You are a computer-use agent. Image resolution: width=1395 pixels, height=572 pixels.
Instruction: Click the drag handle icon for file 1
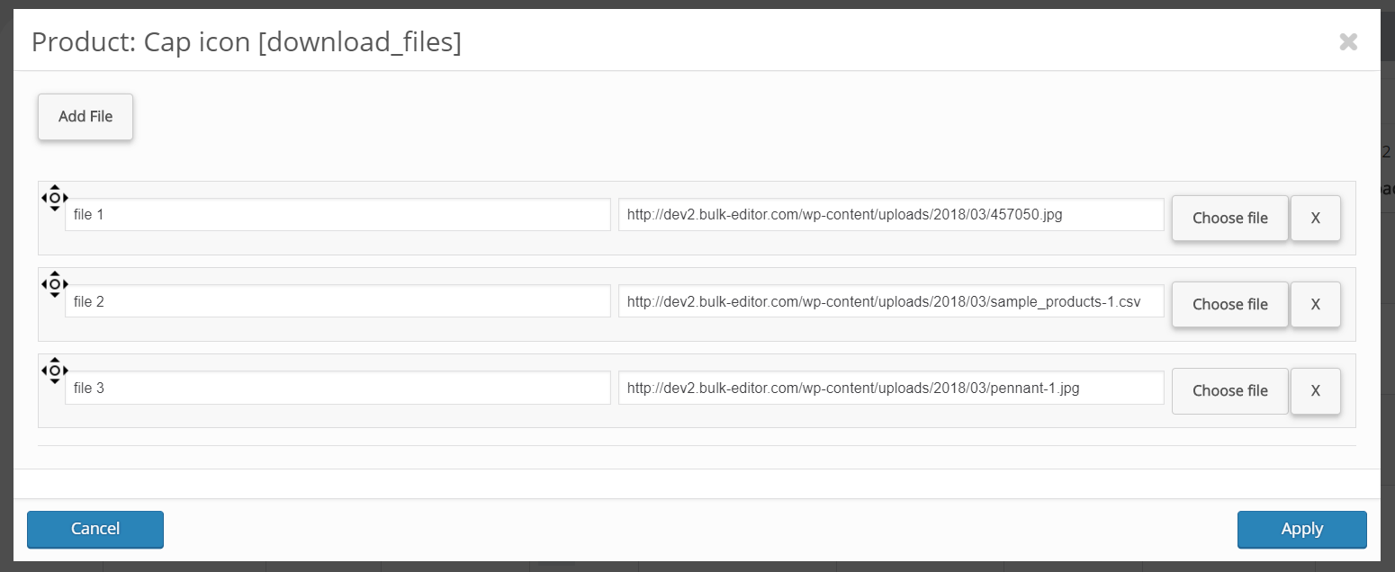(x=55, y=198)
